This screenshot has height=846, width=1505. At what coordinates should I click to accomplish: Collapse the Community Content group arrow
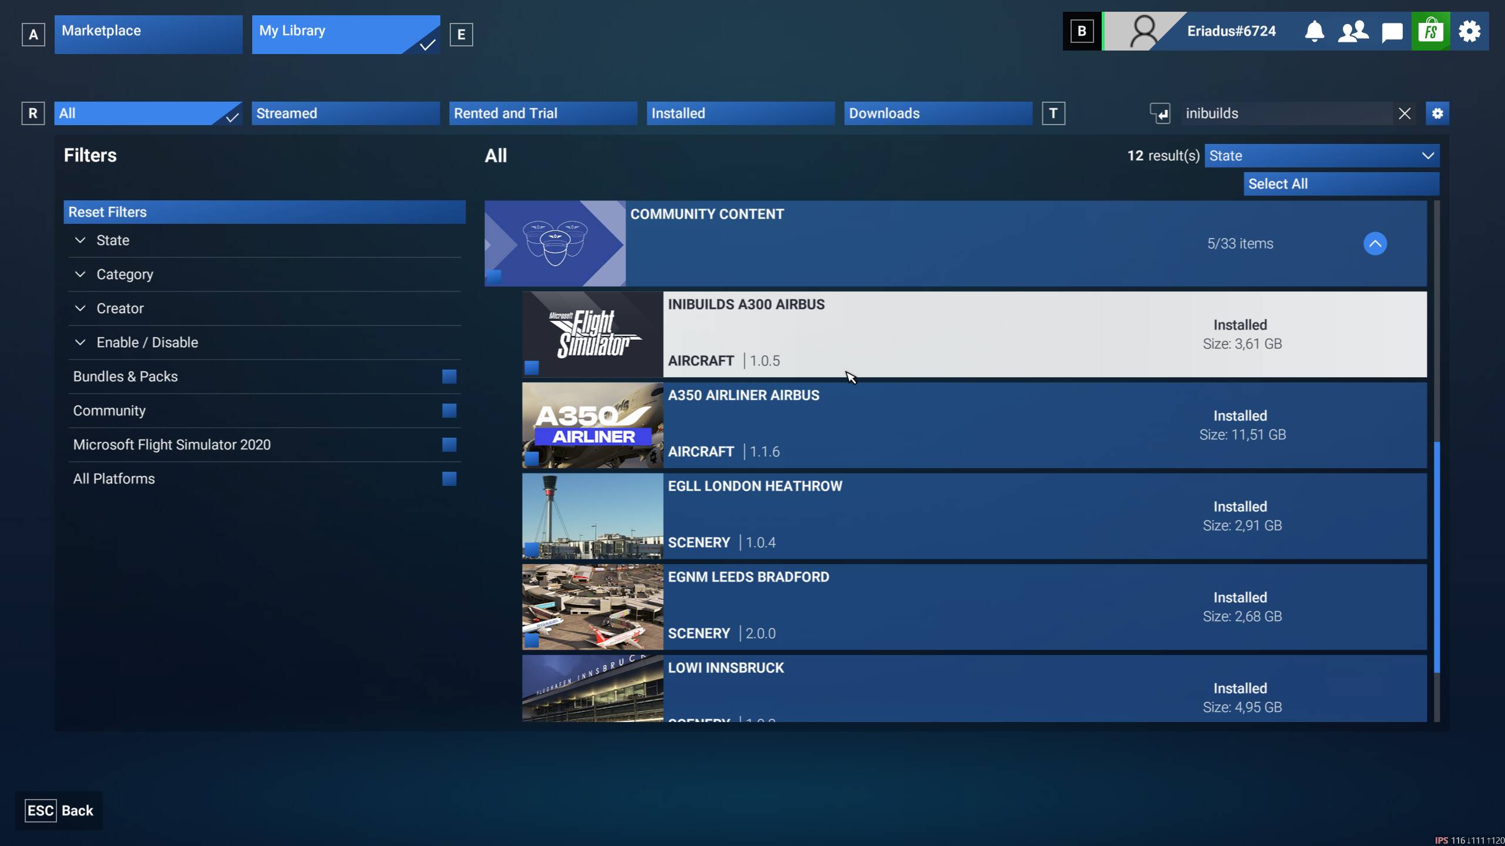pyautogui.click(x=1375, y=244)
